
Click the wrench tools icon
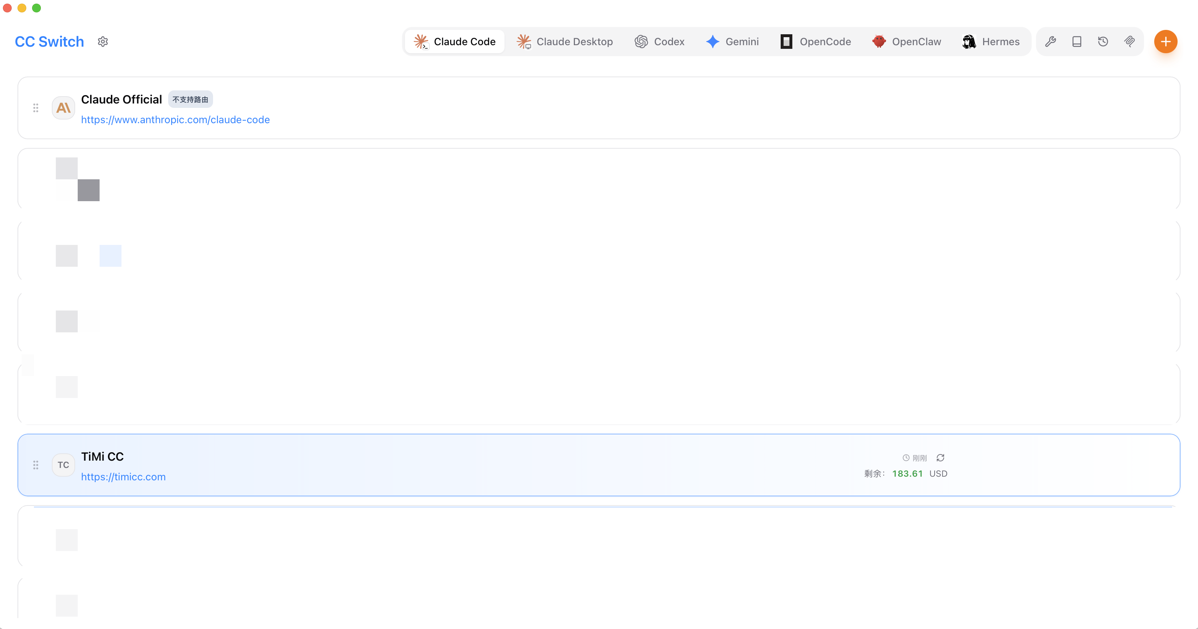pos(1051,42)
